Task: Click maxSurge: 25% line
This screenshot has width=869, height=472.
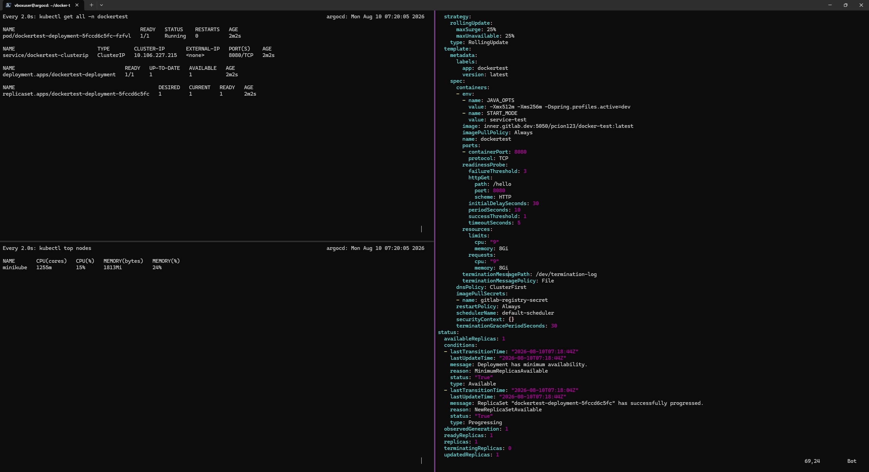Action: [x=476, y=29]
